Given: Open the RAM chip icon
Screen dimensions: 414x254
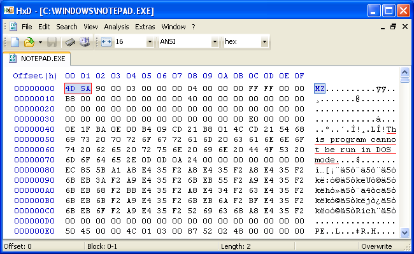Looking at the screenshot, I should point(70,41).
